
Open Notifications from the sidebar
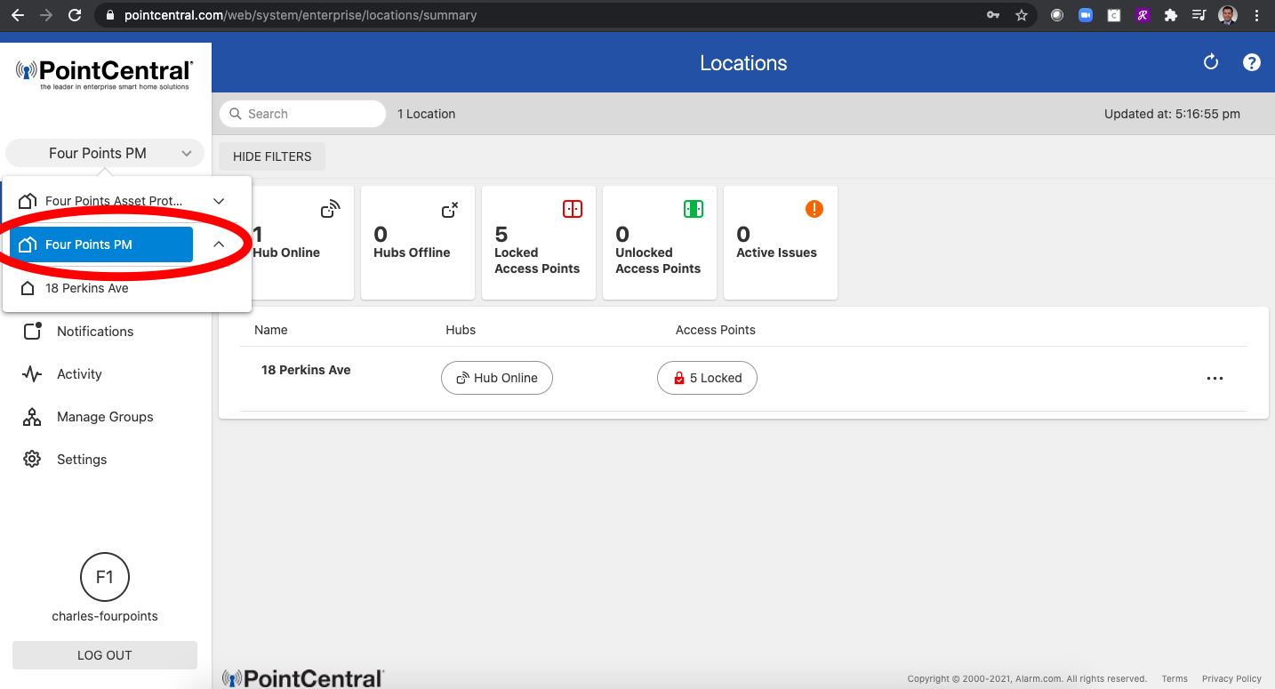pos(95,331)
